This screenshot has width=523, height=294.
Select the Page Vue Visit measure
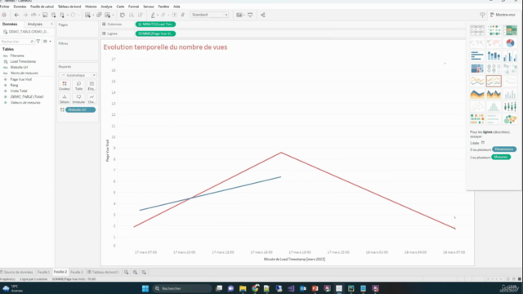tap(20, 79)
